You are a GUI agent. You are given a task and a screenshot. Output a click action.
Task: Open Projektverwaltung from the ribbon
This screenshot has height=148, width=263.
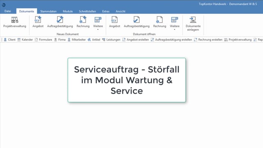(15, 22)
